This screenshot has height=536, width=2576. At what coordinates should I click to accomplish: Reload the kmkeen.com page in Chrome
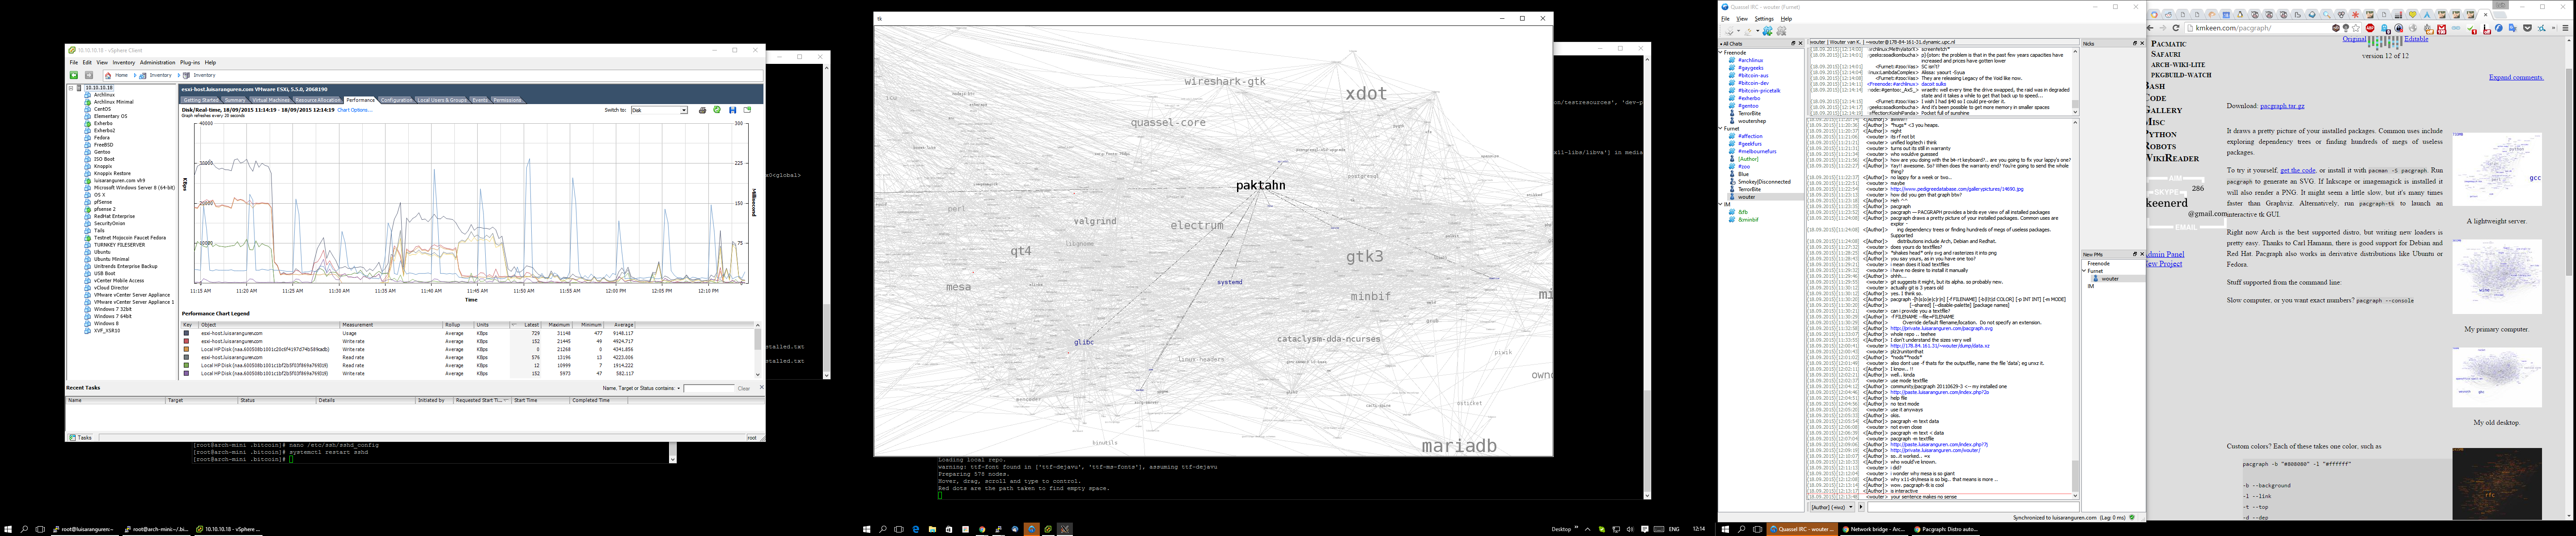2176,28
